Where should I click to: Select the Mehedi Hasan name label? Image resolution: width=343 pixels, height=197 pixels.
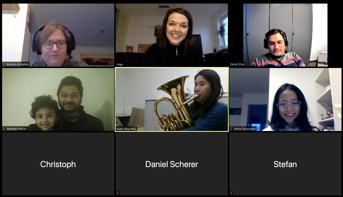point(17,129)
